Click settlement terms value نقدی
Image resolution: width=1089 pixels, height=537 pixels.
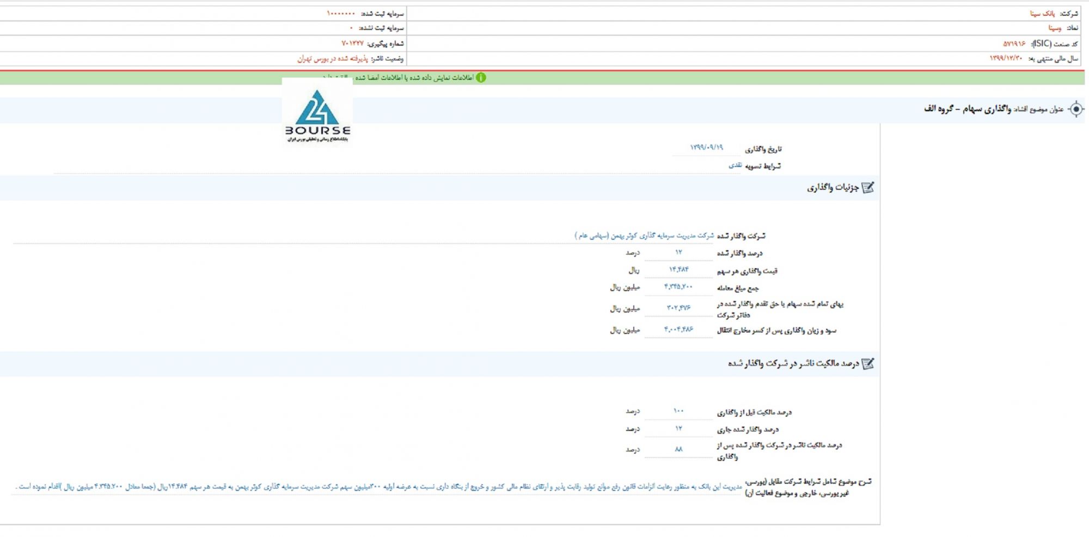point(735,165)
